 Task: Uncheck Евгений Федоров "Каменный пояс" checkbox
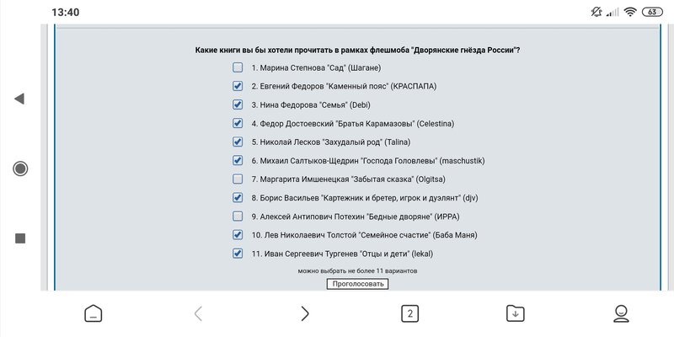pos(238,86)
